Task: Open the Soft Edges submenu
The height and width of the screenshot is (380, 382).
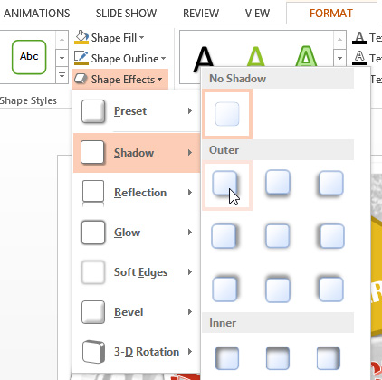Action: coord(137,272)
